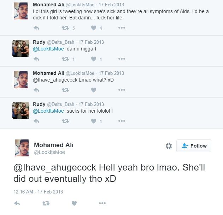Retweet the first tweet with 5 retweets
This screenshot has height=215, width=223.
[x=65, y=28]
